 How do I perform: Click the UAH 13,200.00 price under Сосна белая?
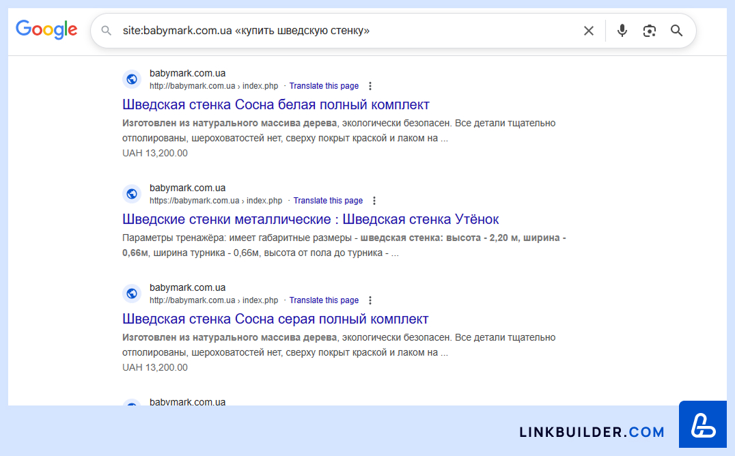154,153
